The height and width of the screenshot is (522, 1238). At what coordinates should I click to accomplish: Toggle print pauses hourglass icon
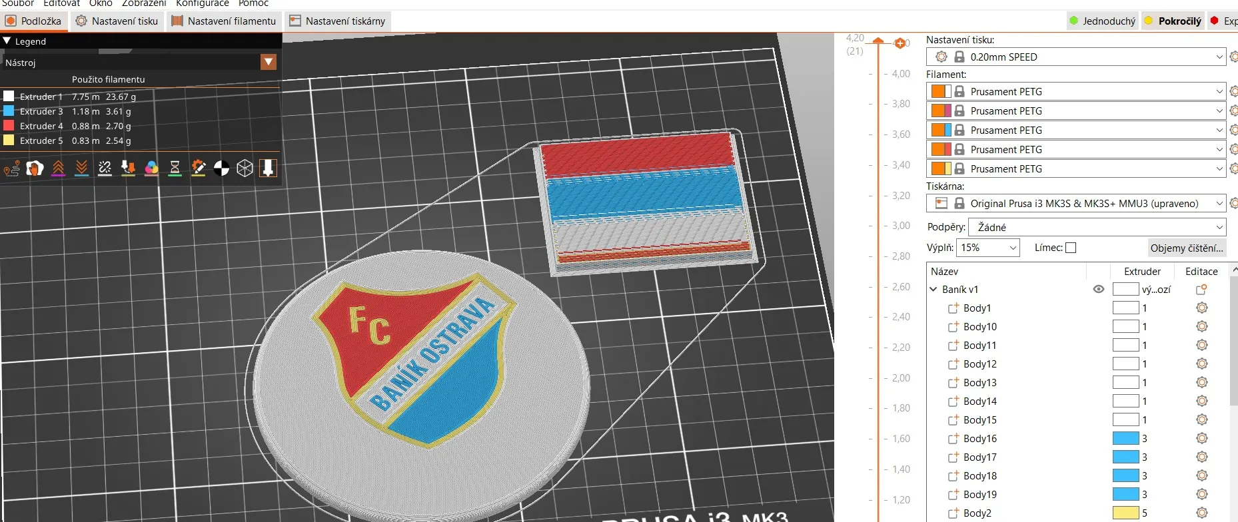pos(175,168)
